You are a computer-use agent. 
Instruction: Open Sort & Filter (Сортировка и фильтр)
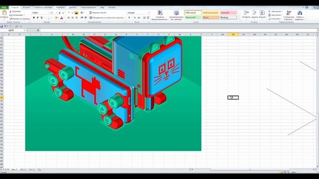(x=289, y=15)
